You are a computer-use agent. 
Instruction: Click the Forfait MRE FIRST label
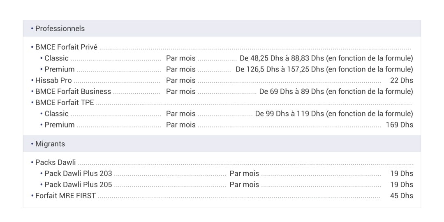(x=65, y=195)
